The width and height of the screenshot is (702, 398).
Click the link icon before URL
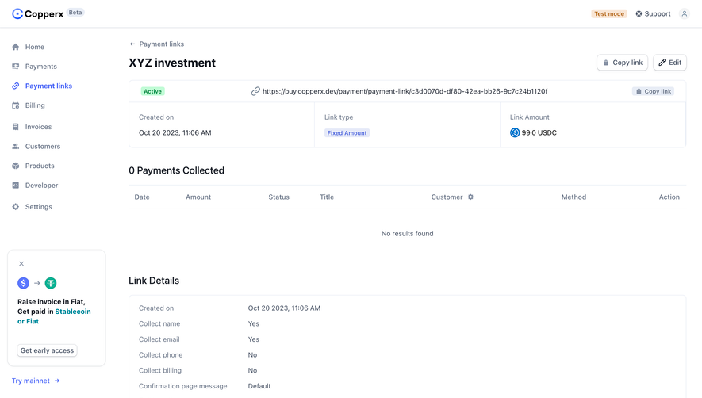pos(255,91)
